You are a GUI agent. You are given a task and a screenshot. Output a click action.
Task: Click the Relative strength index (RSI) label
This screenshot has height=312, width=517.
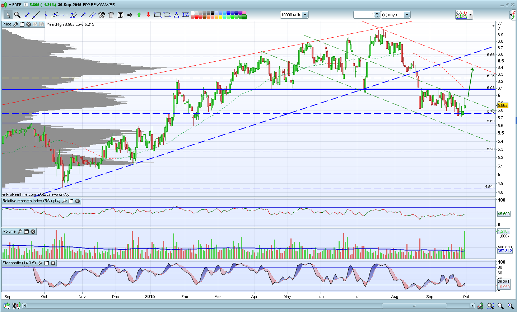[32, 201]
